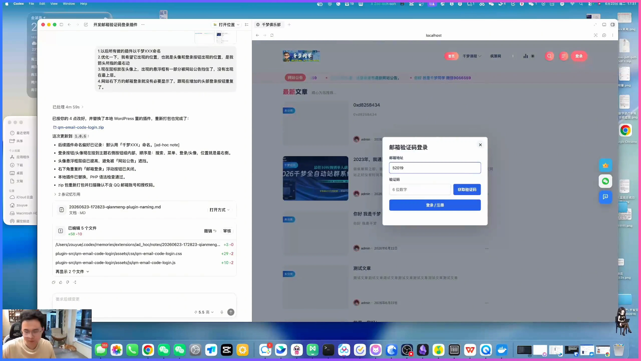Toggle the task list icon beside 打开位置
This screenshot has width=641, height=361.
point(247,25)
